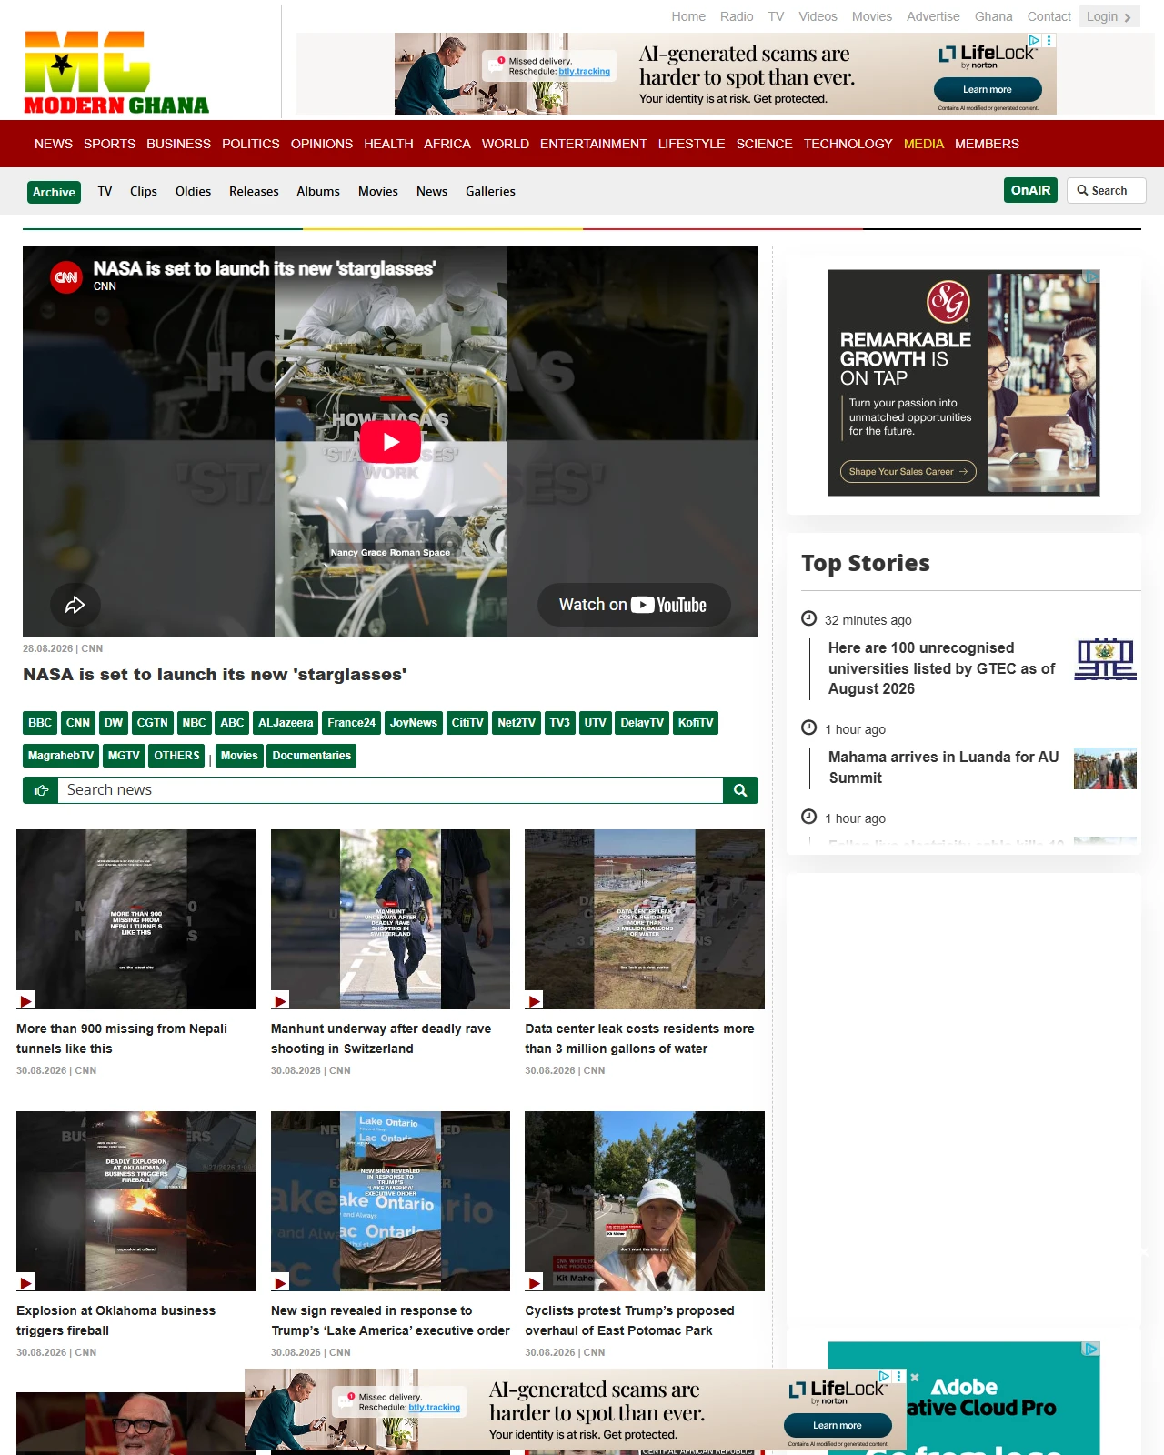Open the Mahama Luanda story thumbnail
Image resolution: width=1164 pixels, height=1455 pixels.
point(1106,768)
